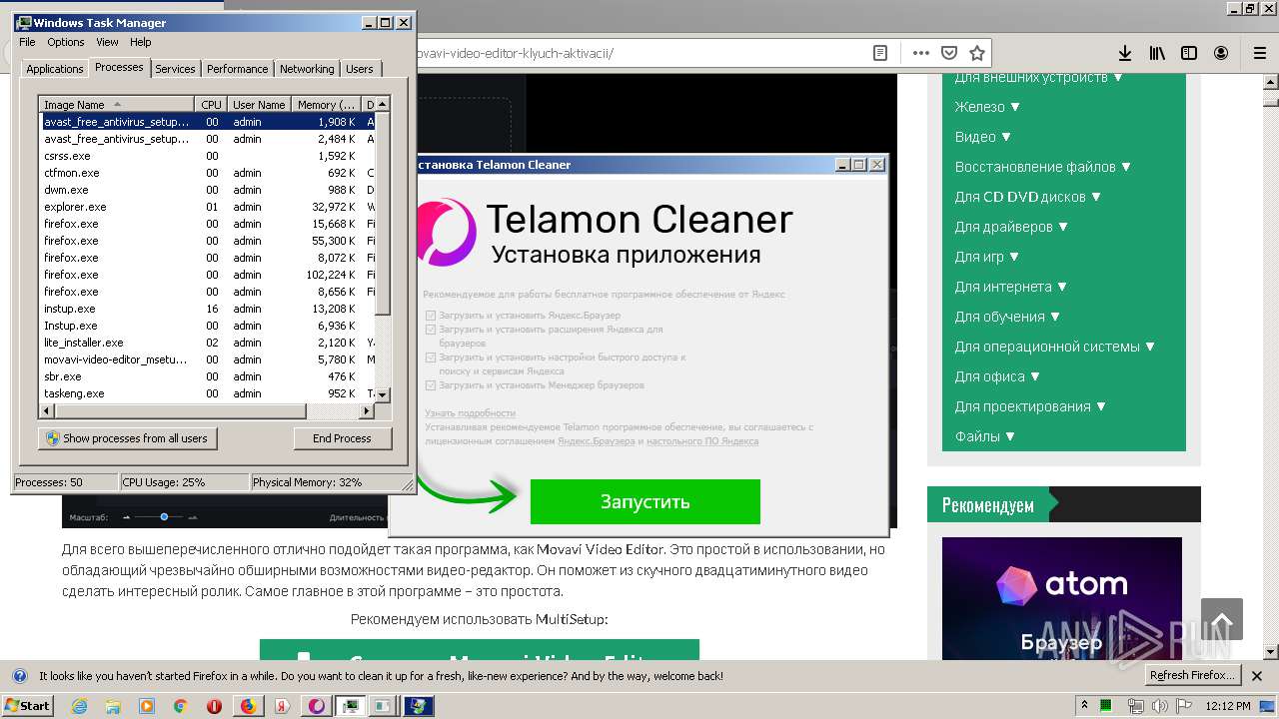Uncheck Browser Manager install checkbox
The image size is (1279, 719).
431,384
